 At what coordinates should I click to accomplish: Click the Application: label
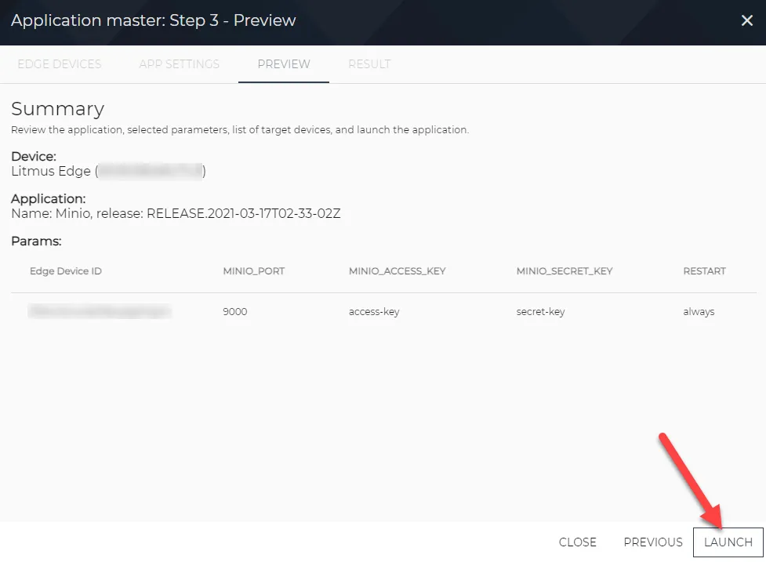point(49,199)
